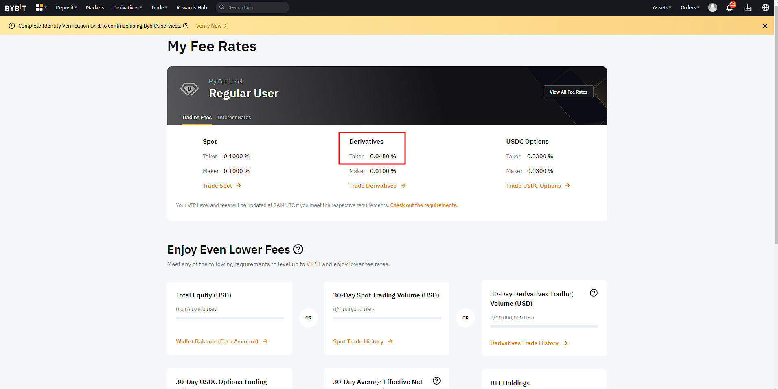Open the Markets menu item
Image resolution: width=778 pixels, height=389 pixels.
click(x=95, y=8)
